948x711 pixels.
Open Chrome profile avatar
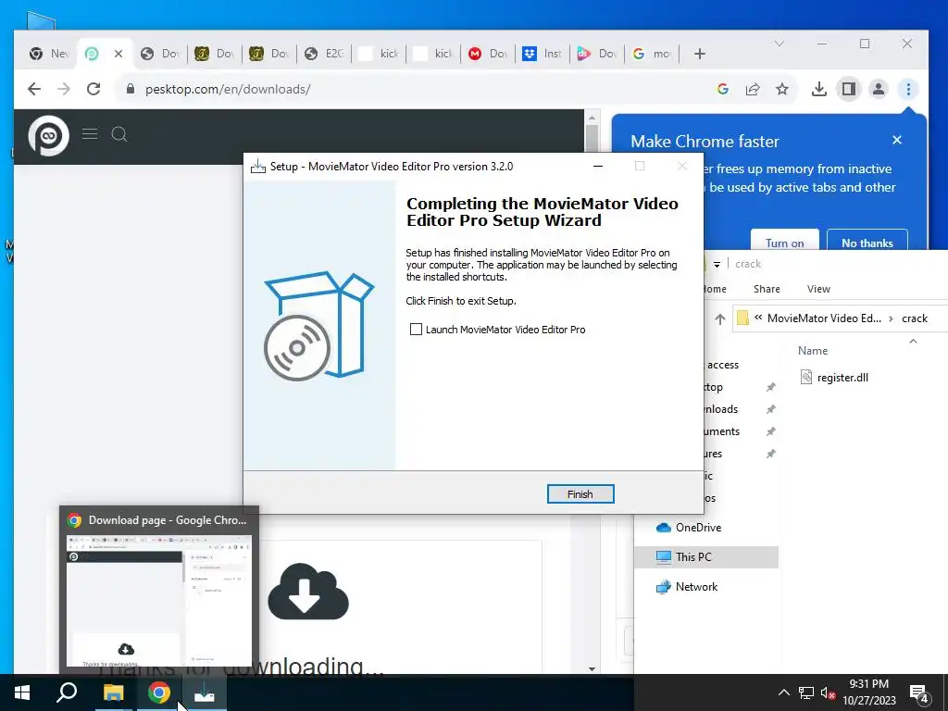pos(879,89)
